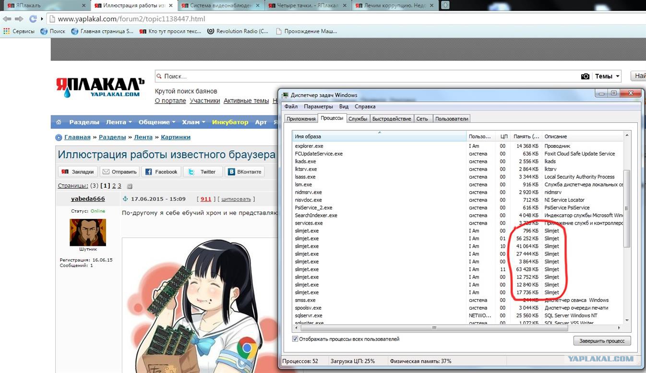Close the first ЯПлакалъ tab
This screenshot has height=373, width=646.
tap(84, 6)
